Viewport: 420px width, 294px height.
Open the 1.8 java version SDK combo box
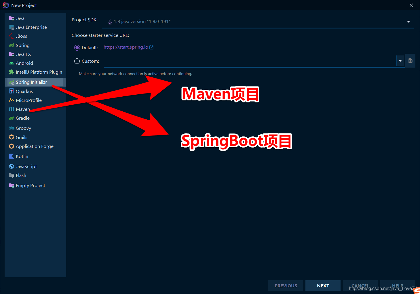point(258,22)
